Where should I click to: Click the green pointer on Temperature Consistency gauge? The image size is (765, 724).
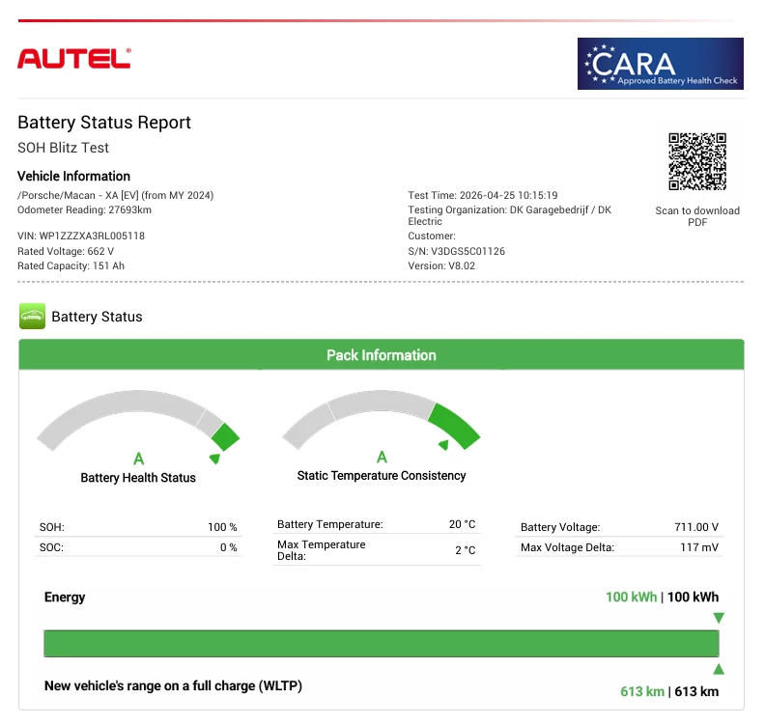(x=442, y=445)
